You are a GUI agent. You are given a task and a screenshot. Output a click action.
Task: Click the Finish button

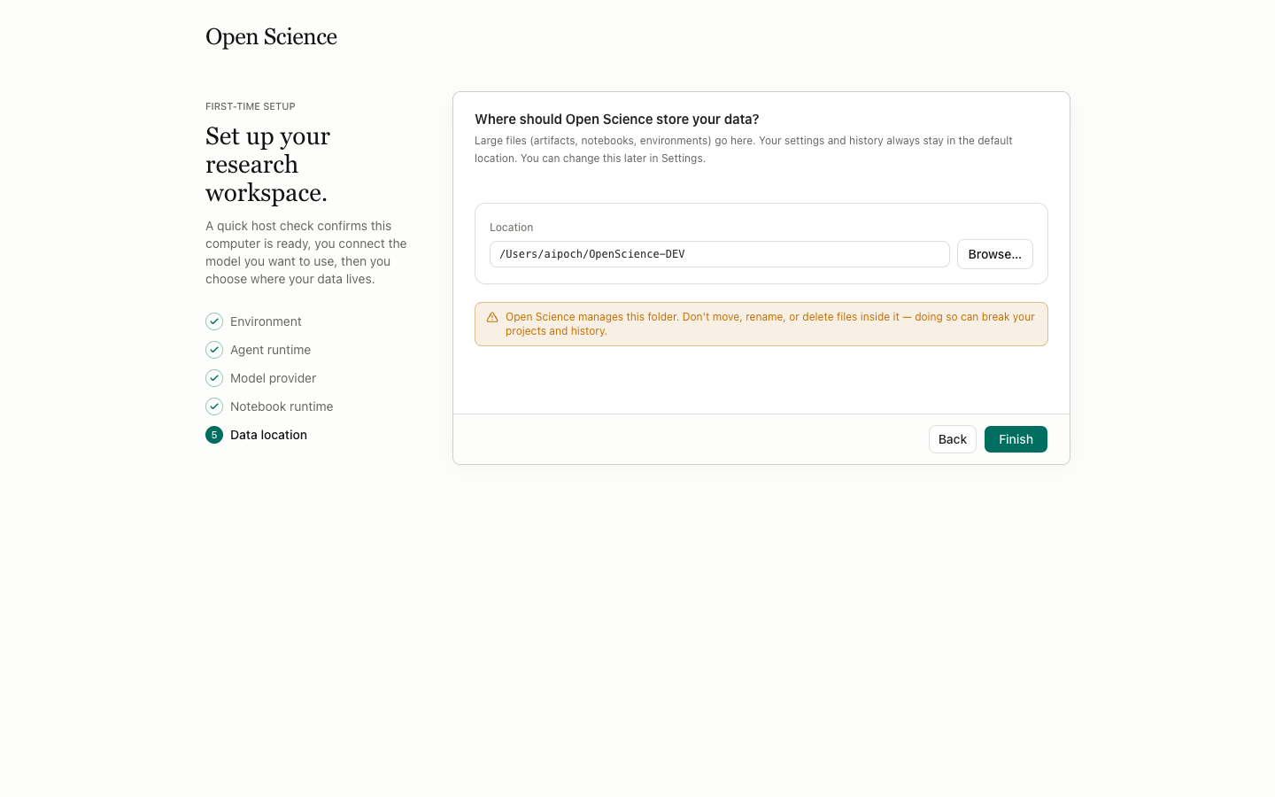[x=1016, y=439]
